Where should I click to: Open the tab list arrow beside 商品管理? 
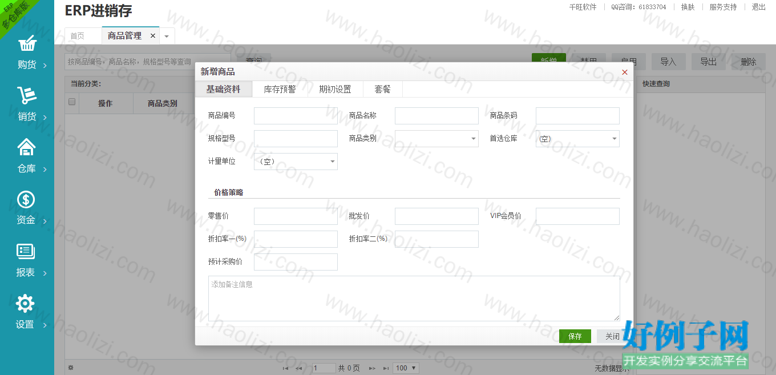167,36
